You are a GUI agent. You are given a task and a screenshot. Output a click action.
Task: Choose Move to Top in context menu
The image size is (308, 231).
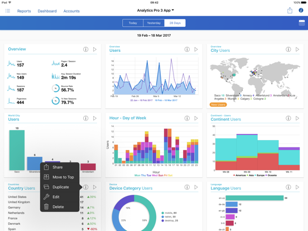tap(60, 177)
